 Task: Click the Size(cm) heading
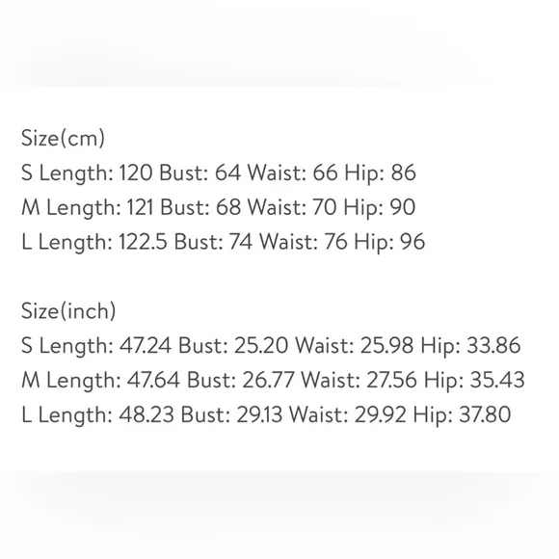coord(63,138)
